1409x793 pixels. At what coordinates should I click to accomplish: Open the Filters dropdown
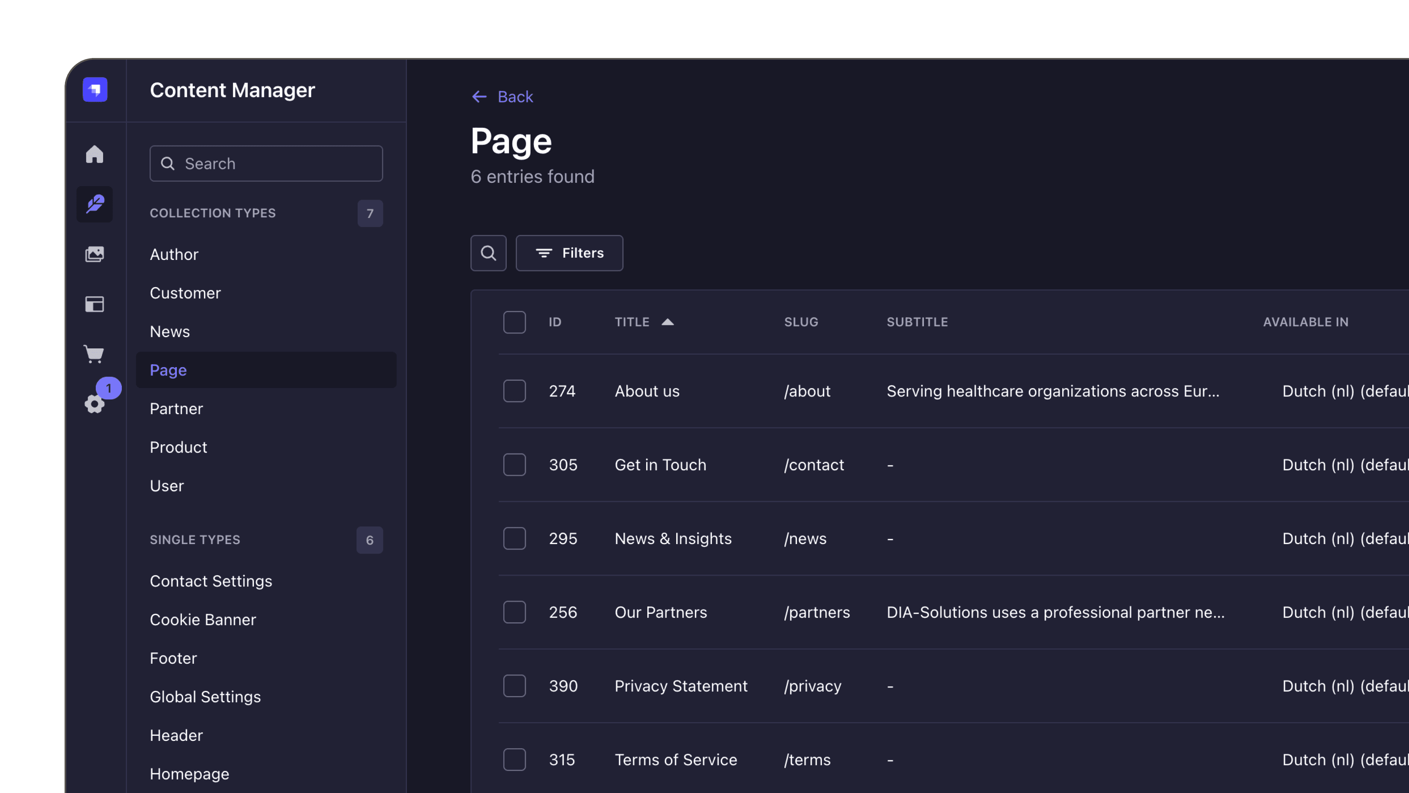pos(569,253)
